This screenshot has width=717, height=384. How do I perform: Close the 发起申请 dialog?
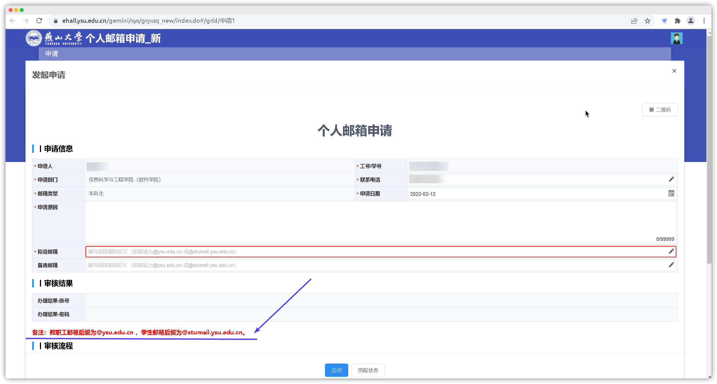click(674, 71)
